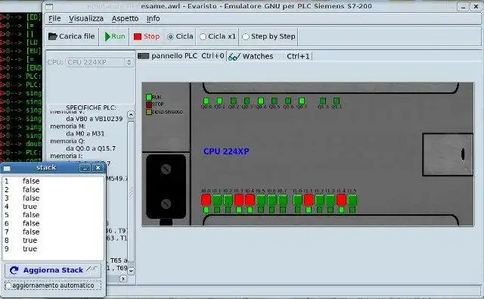Toggle the I0.7 input switch
The height and width of the screenshot is (299, 484).
point(283,200)
